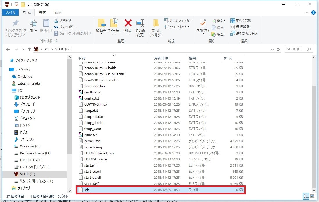Click the search magnifier icon
Viewport: 319px width, 202px height.
[309, 49]
